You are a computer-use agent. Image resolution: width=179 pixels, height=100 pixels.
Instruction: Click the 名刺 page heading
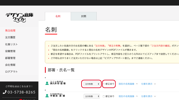(51, 30)
